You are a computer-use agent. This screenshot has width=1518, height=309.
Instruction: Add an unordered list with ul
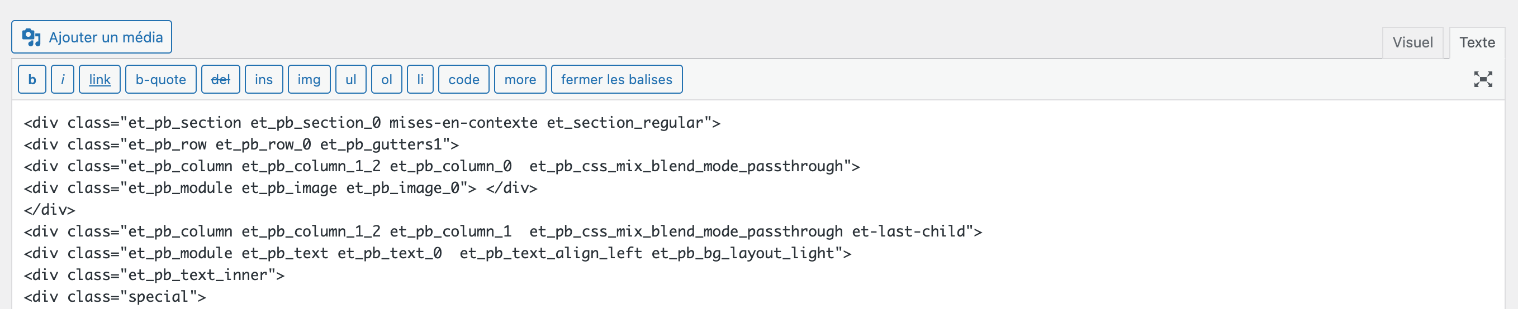pyautogui.click(x=350, y=79)
